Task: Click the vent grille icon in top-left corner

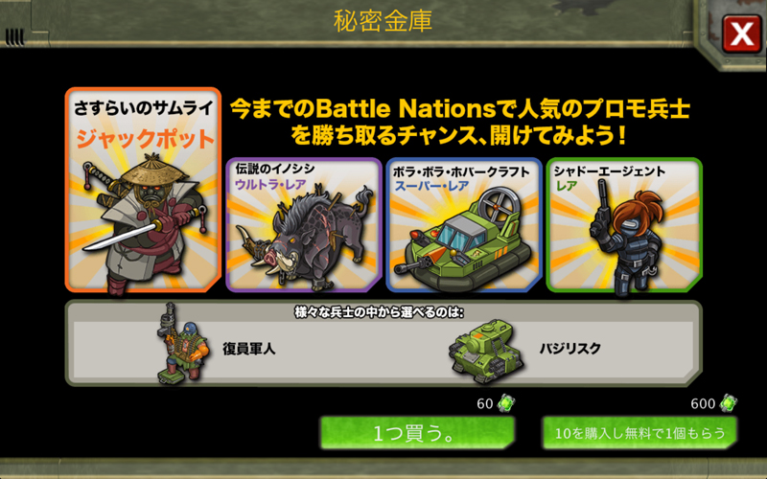Action: pos(14,36)
